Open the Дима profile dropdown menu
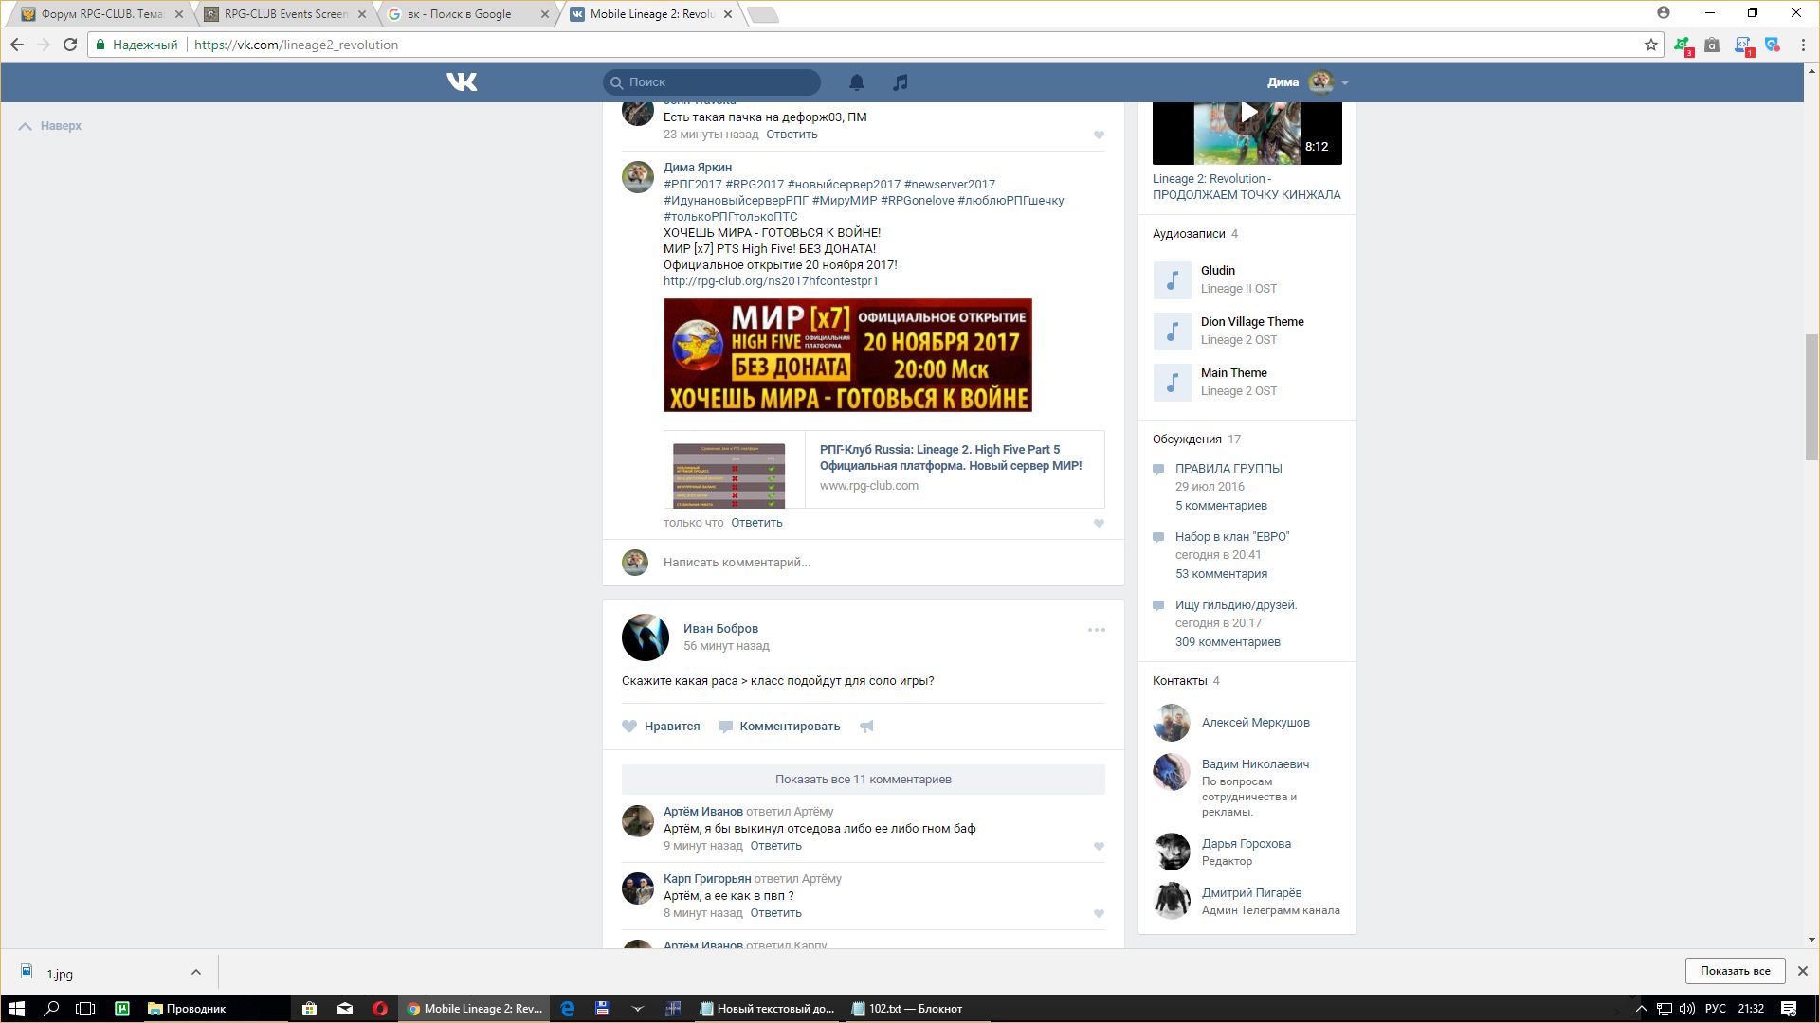 (x=1344, y=82)
